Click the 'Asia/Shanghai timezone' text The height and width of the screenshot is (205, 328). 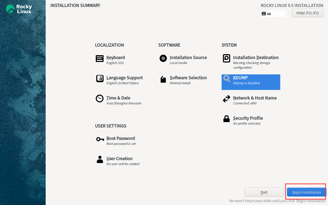[x=124, y=103]
